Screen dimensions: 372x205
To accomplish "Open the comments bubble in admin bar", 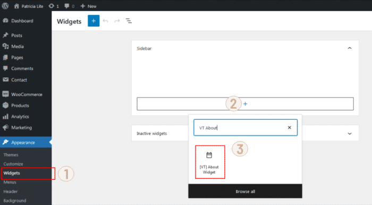I will (69, 6).
